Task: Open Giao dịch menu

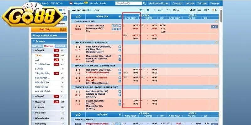Action: pyautogui.click(x=177, y=3)
